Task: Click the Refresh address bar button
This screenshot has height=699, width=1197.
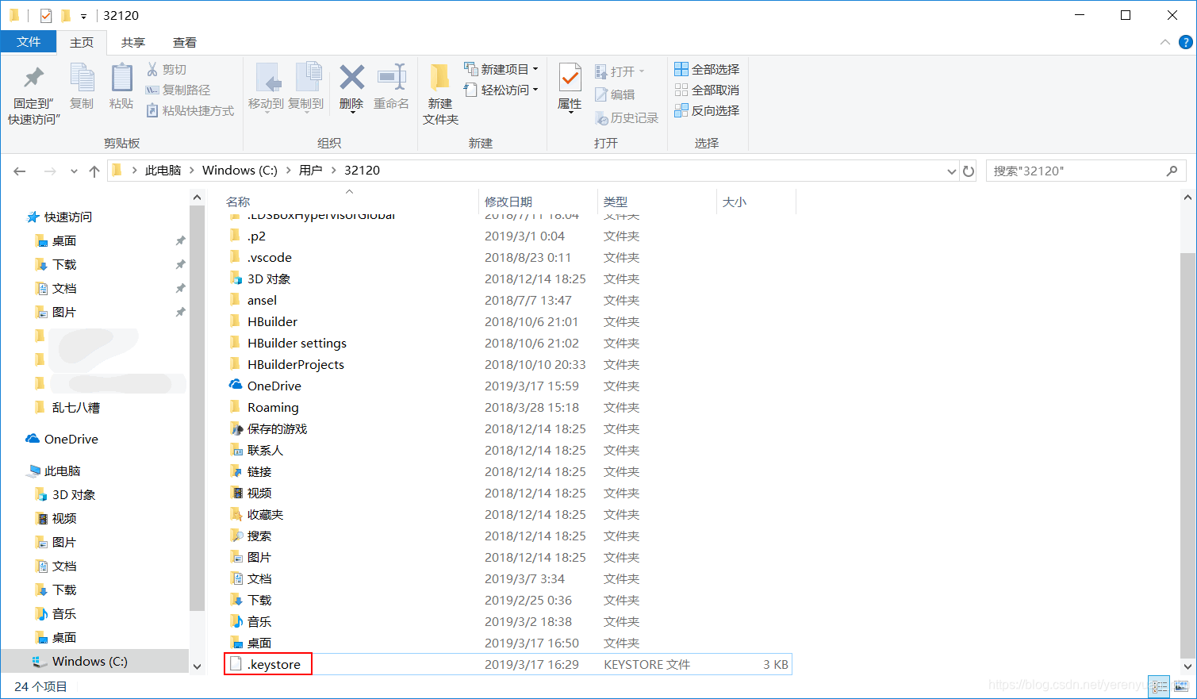Action: 969,171
